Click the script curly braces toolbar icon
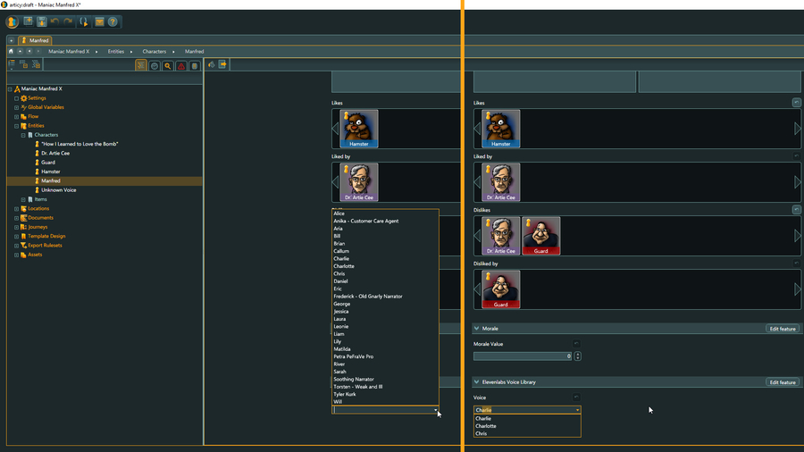Viewport: 804px width, 452px height. [x=84, y=21]
